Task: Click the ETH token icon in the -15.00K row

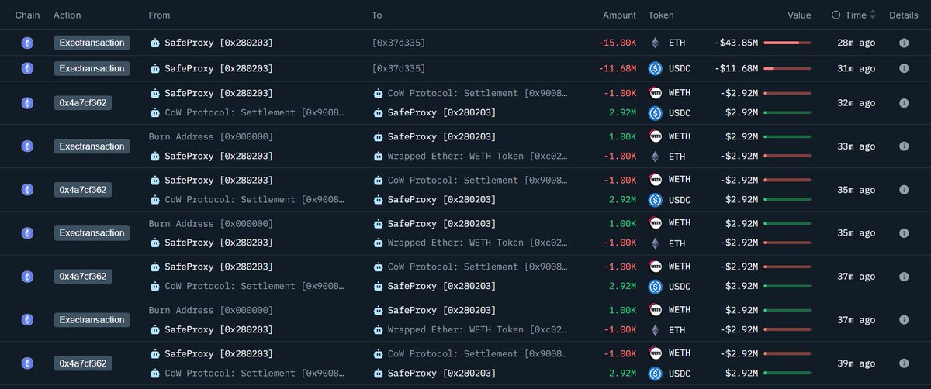Action: point(655,43)
